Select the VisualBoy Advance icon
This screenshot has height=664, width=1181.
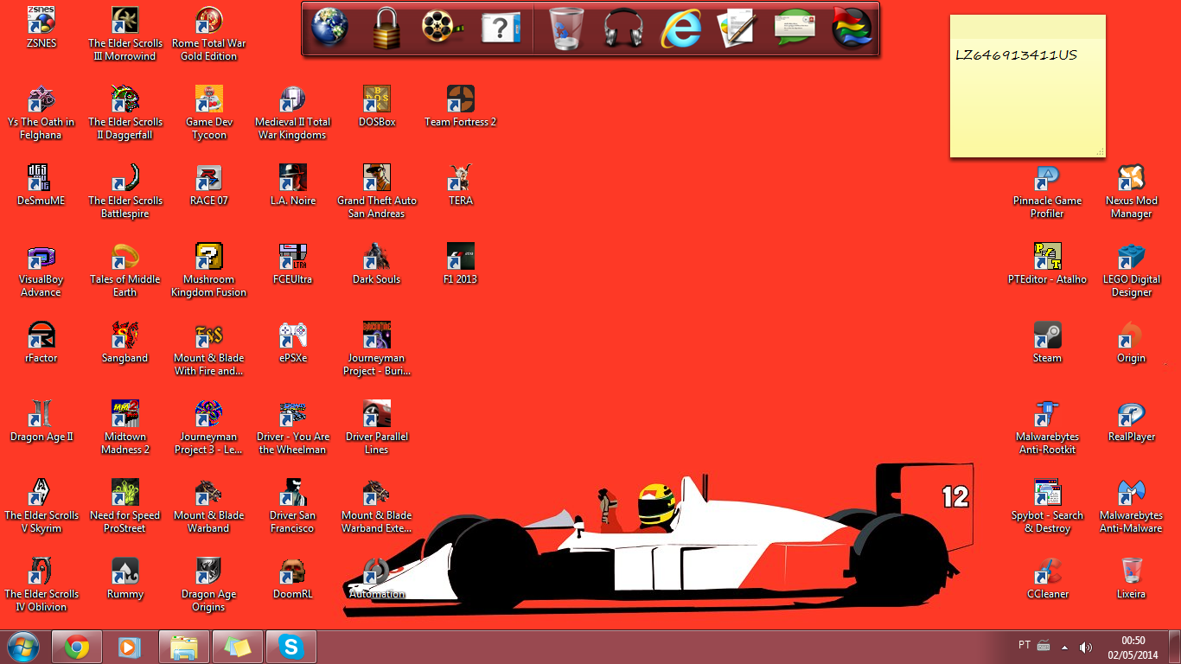[41, 256]
